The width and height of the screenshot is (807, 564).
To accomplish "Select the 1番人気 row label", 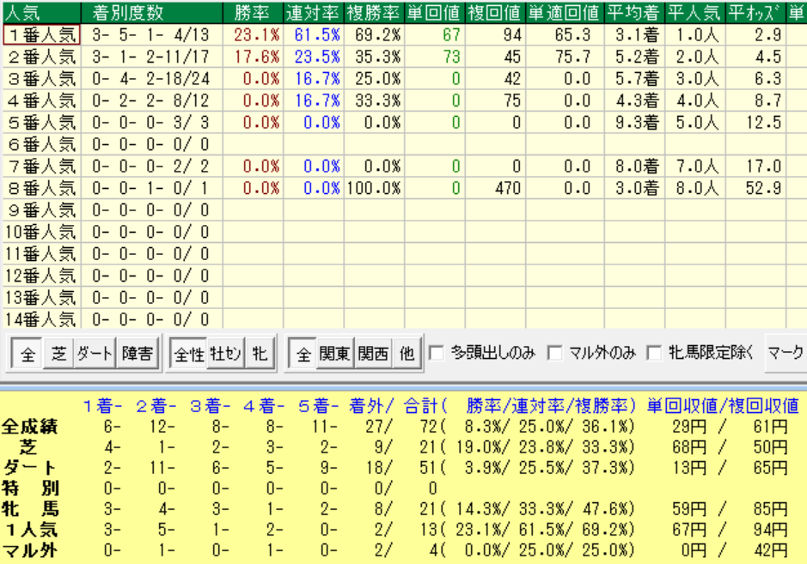I will coord(42,35).
